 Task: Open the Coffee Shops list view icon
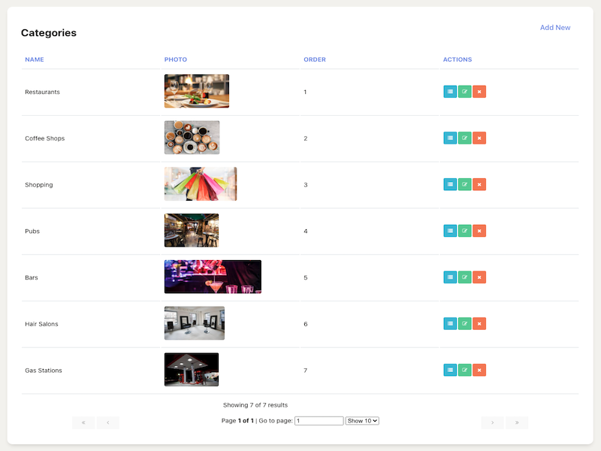coord(450,138)
